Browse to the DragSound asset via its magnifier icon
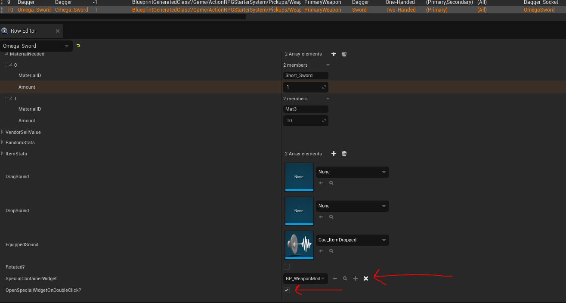566x303 pixels. (x=331, y=183)
